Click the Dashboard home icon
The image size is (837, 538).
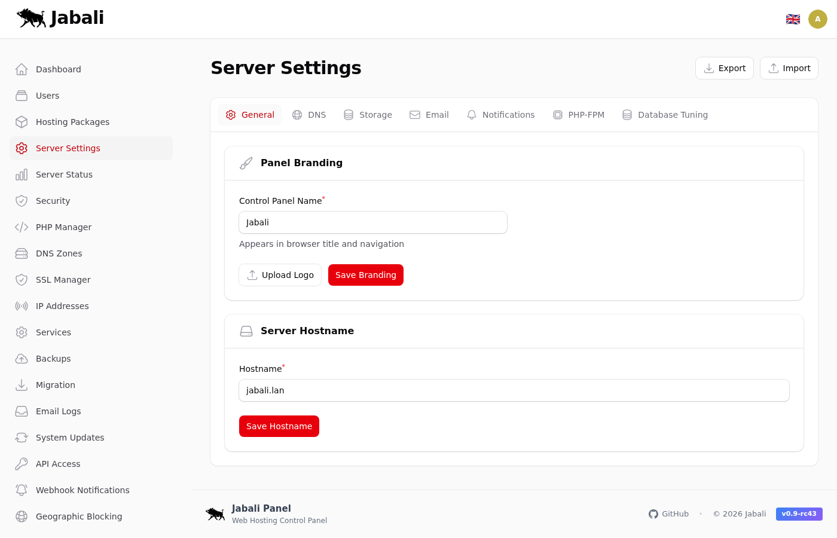click(x=22, y=69)
